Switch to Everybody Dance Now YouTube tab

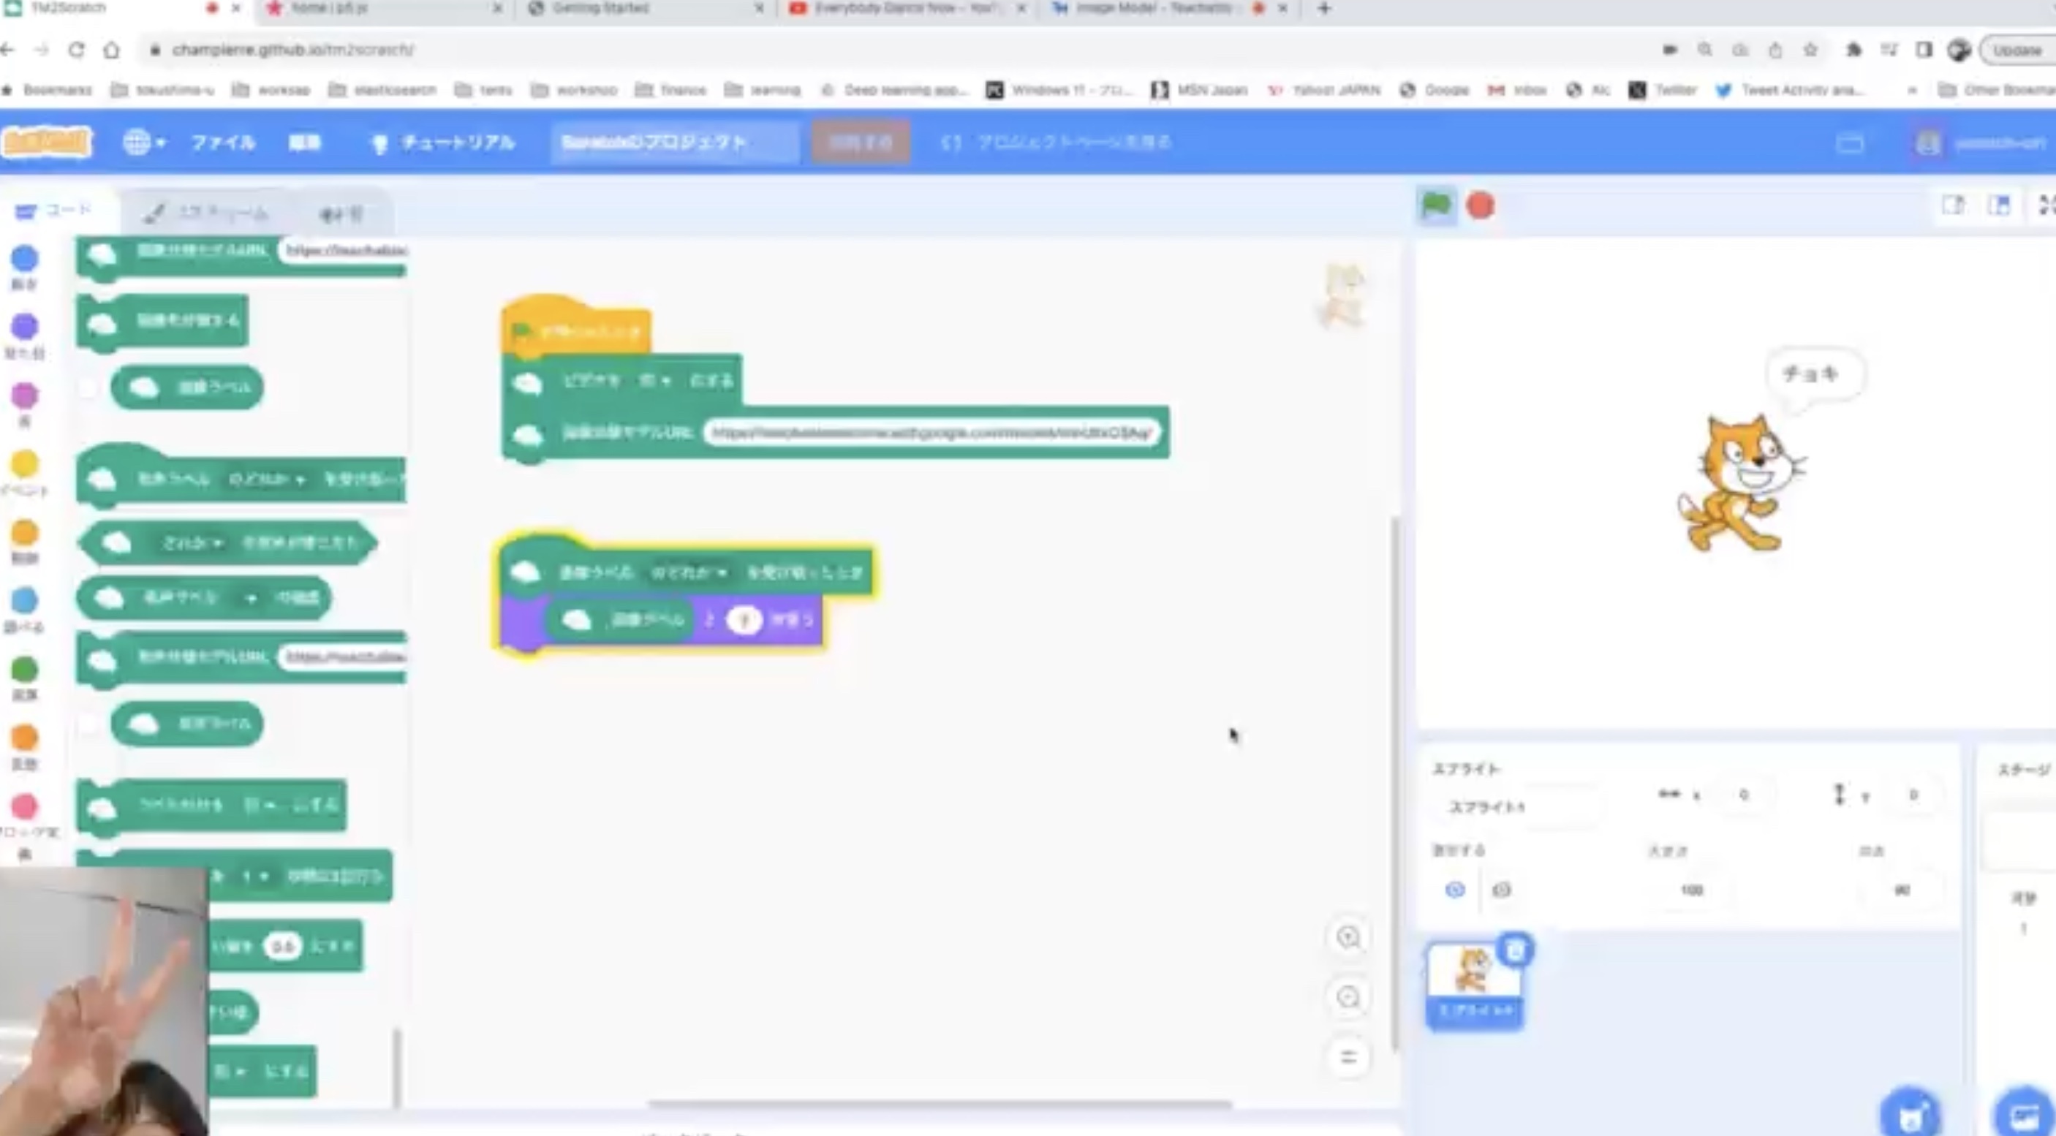point(907,9)
